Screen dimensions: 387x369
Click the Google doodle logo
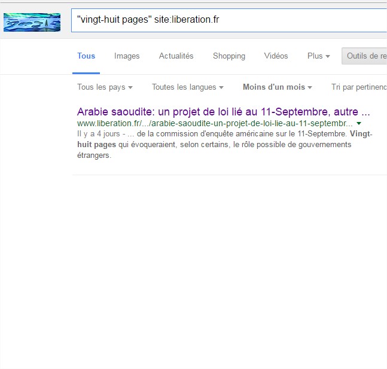point(32,22)
